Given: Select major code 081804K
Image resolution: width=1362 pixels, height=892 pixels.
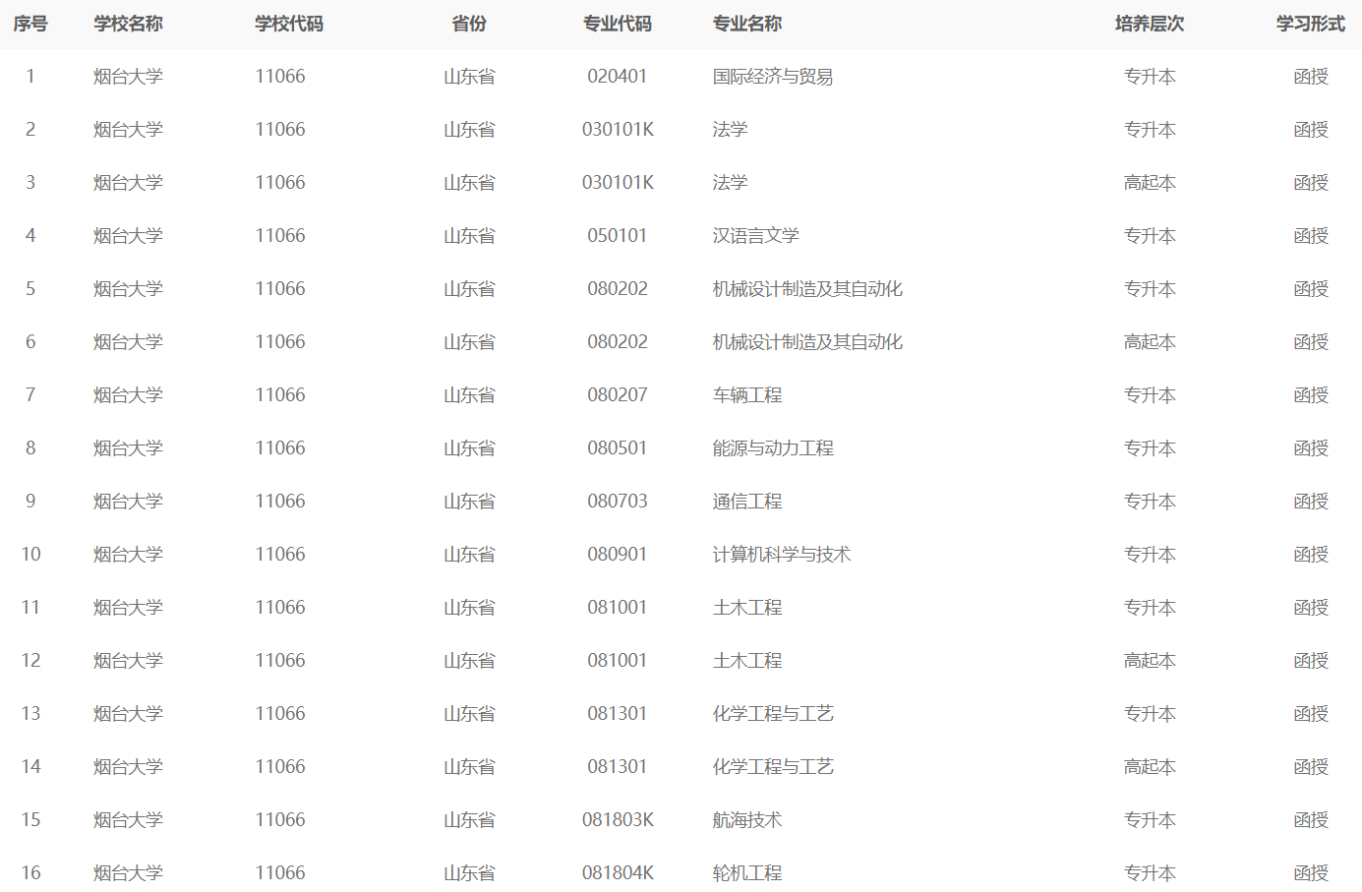Looking at the screenshot, I should point(618,873).
